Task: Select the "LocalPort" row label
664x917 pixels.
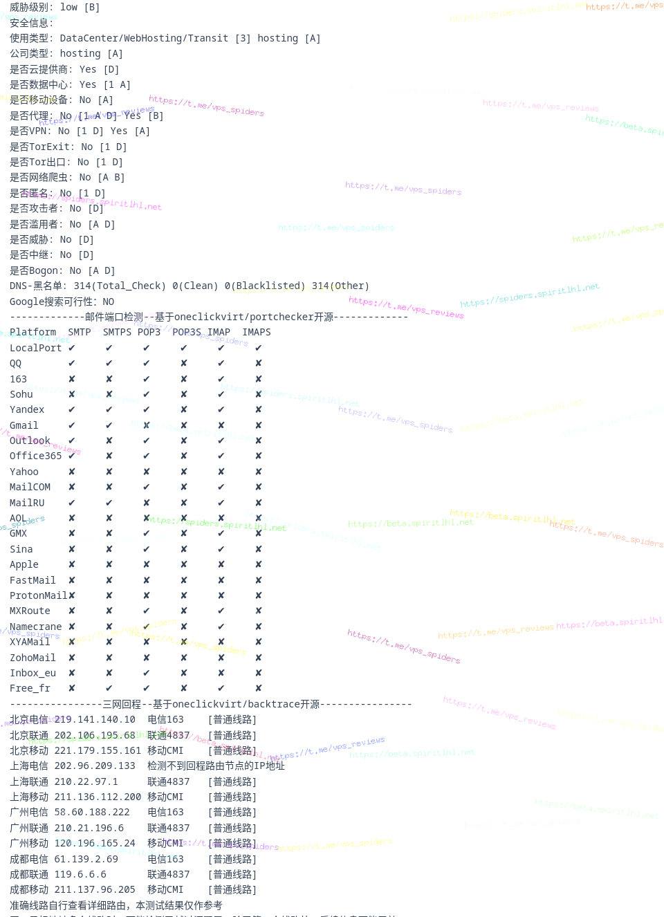Action: click(36, 348)
